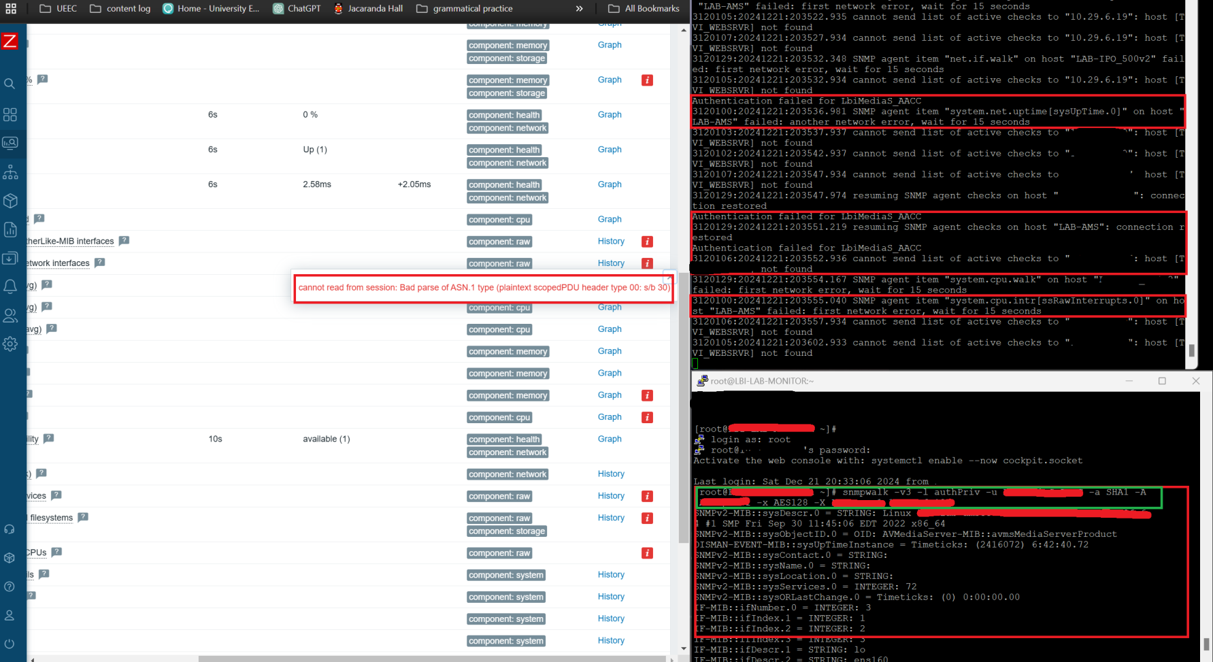Click the Zabbix page scrollbar down arrow
The width and height of the screenshot is (1213, 662).
point(684,649)
